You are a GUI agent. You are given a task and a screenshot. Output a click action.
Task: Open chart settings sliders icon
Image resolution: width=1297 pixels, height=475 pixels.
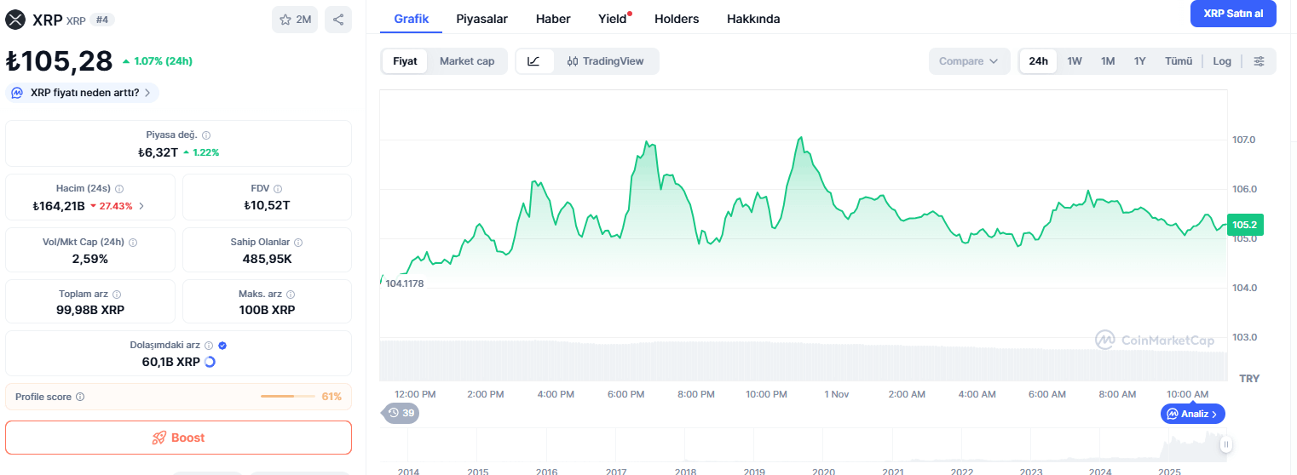point(1259,61)
